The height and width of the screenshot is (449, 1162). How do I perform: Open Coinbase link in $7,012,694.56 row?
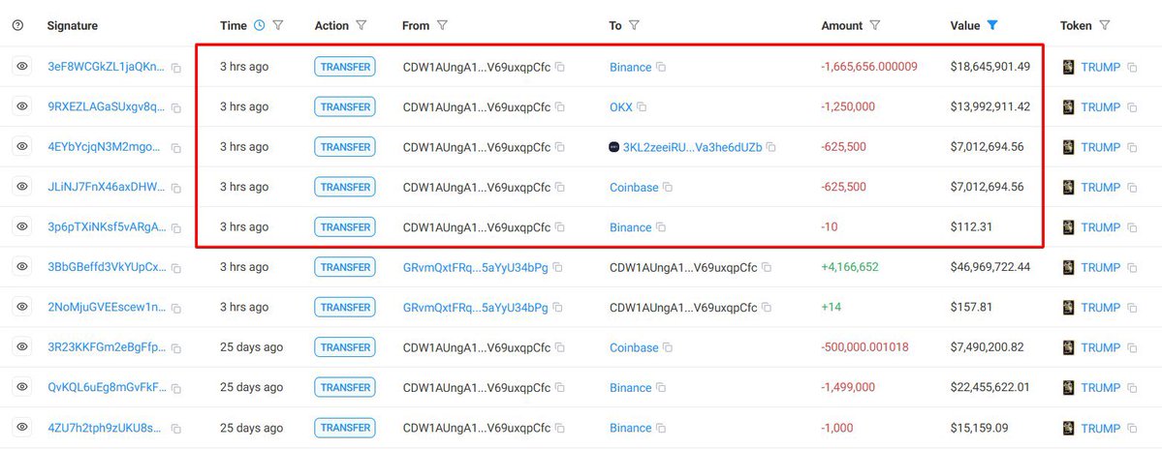click(635, 187)
